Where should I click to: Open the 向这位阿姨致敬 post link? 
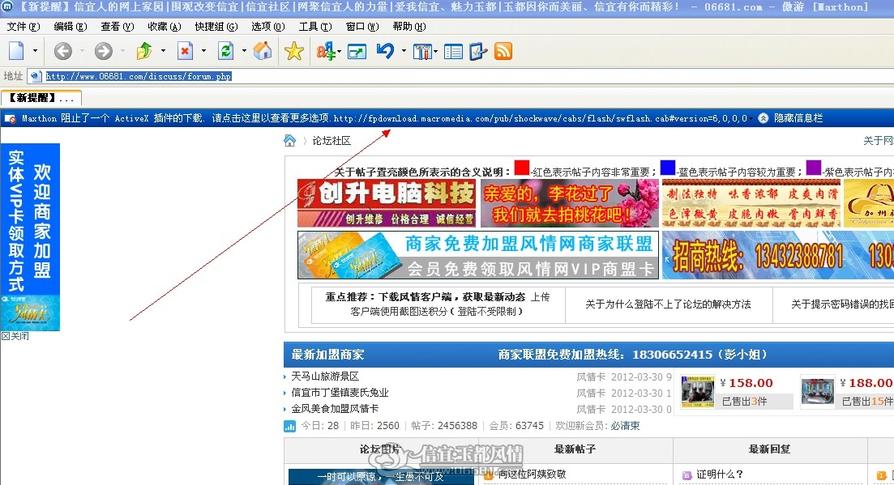tap(532, 474)
